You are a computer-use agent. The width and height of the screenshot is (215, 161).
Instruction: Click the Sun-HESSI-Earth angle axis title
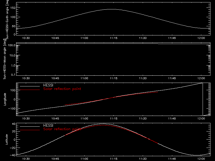coord(7,19)
